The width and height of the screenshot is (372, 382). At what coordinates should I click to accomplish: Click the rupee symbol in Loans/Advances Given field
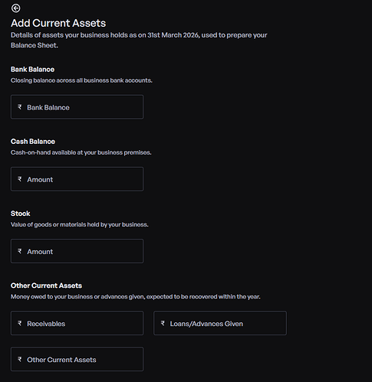click(163, 323)
